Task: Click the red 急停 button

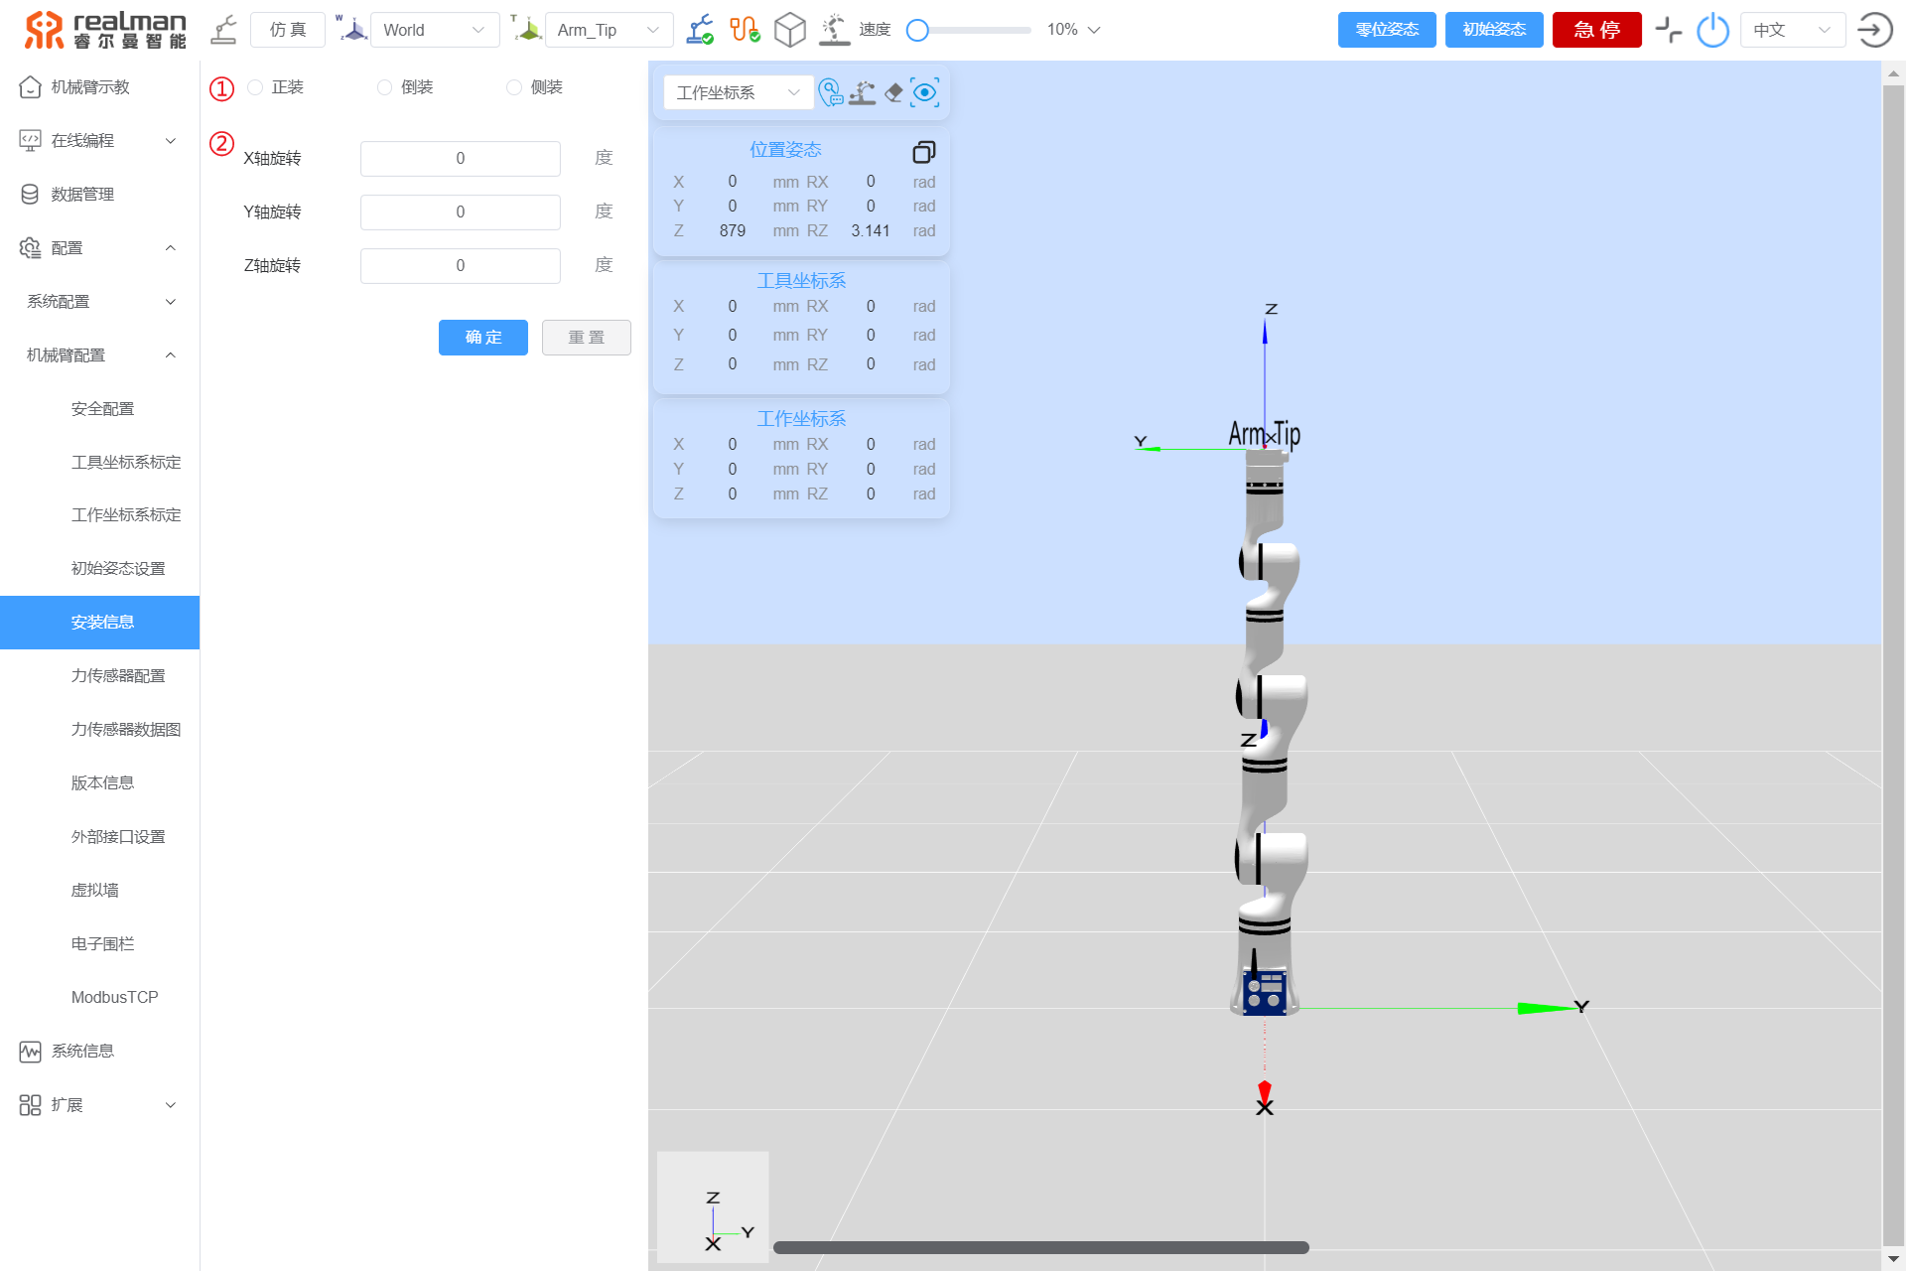Action: tap(1597, 30)
